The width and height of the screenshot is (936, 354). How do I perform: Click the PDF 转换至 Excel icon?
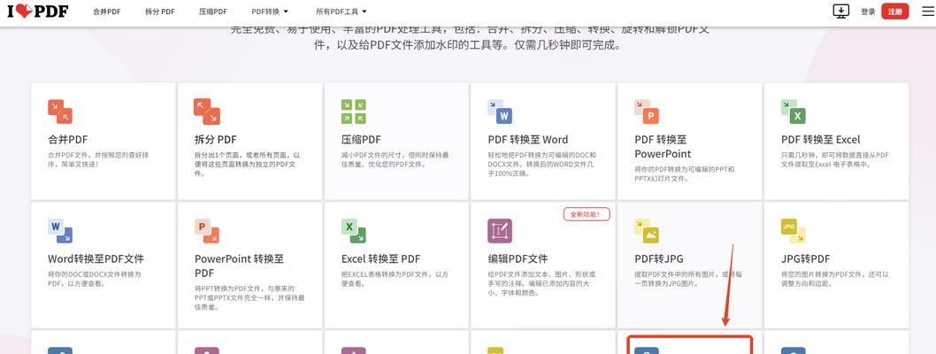click(794, 112)
